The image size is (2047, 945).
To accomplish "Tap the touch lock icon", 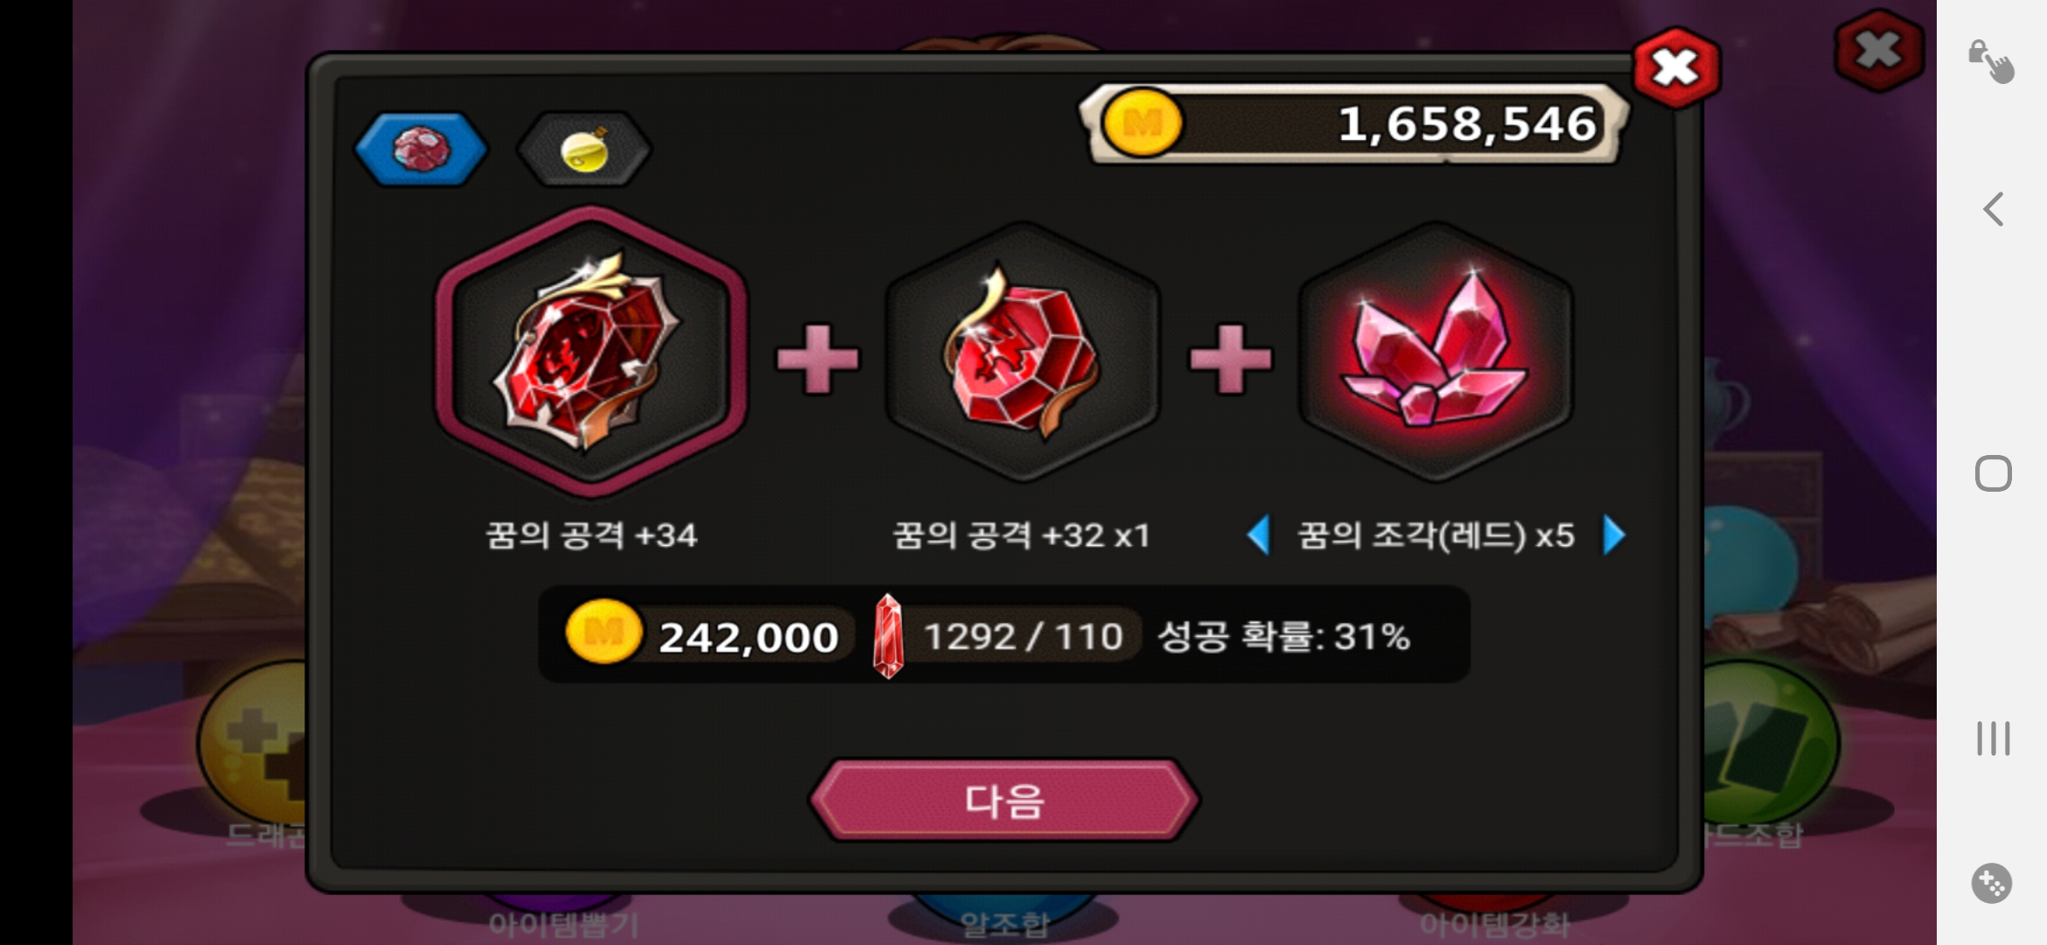I will [x=1992, y=62].
